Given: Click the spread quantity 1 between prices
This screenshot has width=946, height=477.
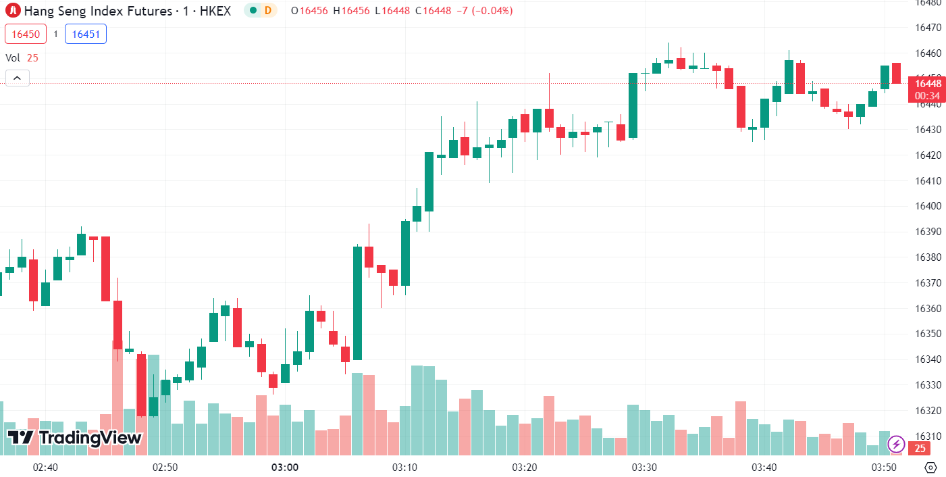Looking at the screenshot, I should [55, 34].
